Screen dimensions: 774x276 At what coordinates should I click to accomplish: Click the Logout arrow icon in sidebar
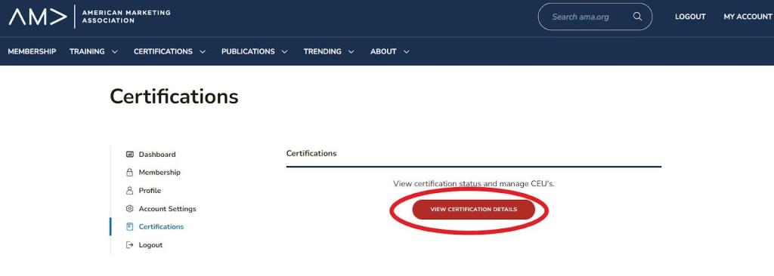[x=130, y=245]
